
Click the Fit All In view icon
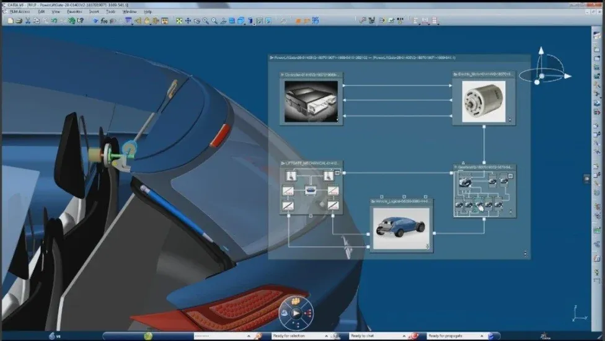click(x=179, y=20)
